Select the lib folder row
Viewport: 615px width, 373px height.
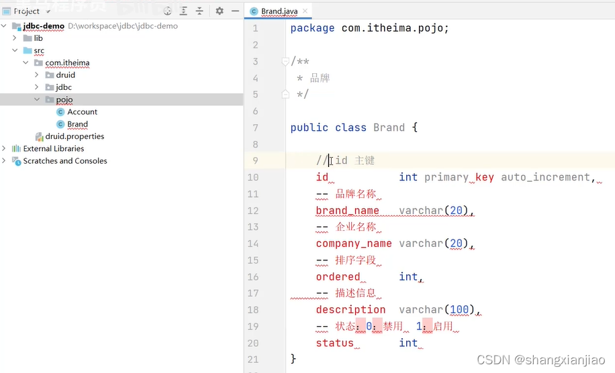pos(122,38)
